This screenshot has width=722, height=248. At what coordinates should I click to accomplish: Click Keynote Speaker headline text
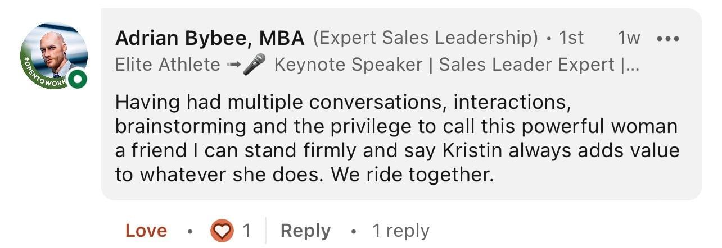point(348,65)
